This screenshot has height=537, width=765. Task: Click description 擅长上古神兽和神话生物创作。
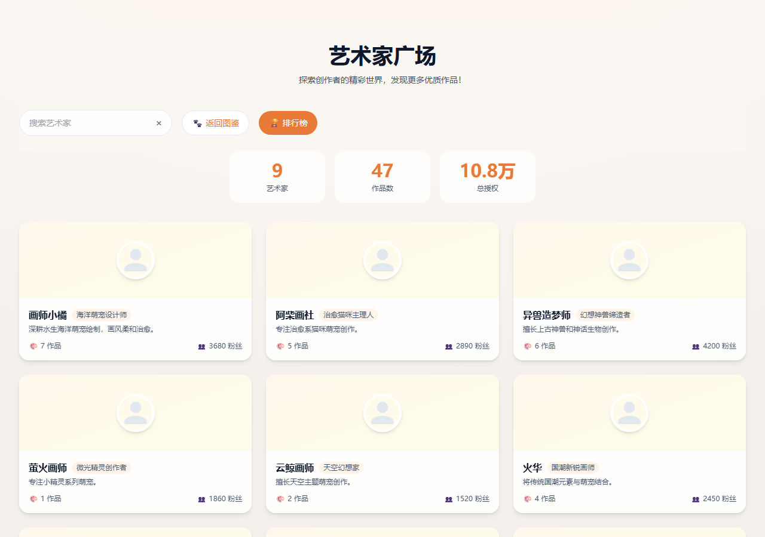click(x=573, y=329)
